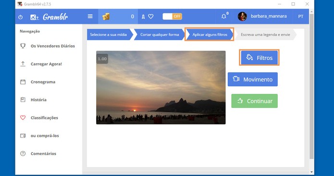Click the gold coins icon
334x176 pixels.
coord(106,16)
